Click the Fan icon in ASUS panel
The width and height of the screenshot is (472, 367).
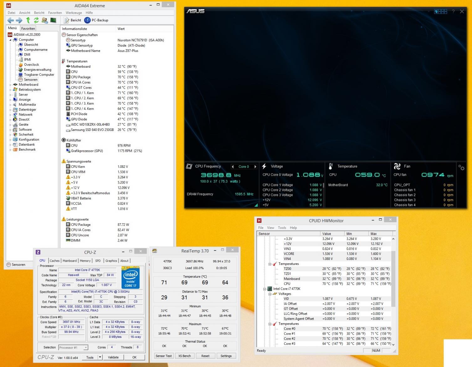pyautogui.click(x=397, y=166)
